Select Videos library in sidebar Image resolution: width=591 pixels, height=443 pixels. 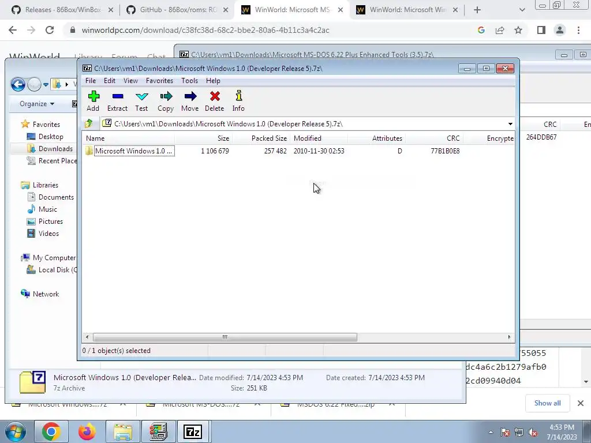(x=48, y=234)
